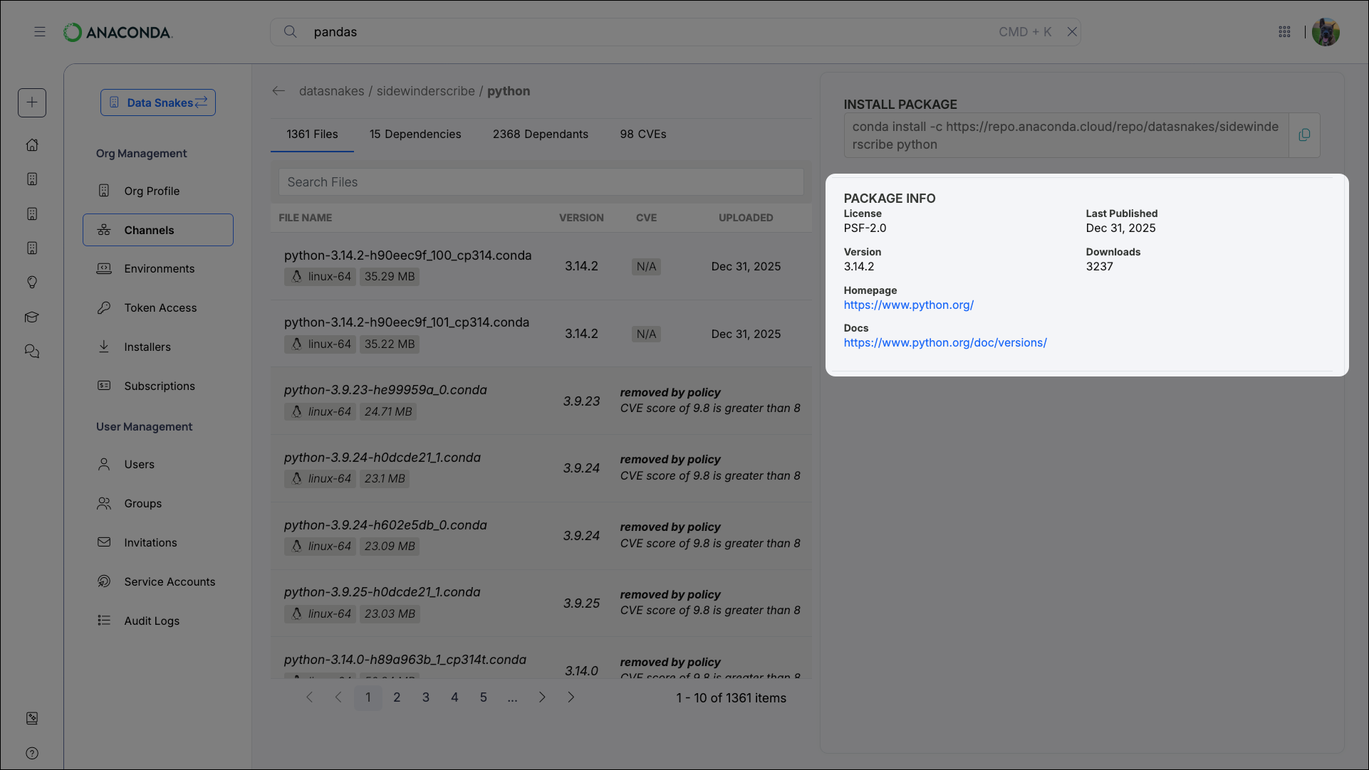This screenshot has width=1369, height=770.
Task: Select Channels in sidebar
Action: click(x=158, y=230)
